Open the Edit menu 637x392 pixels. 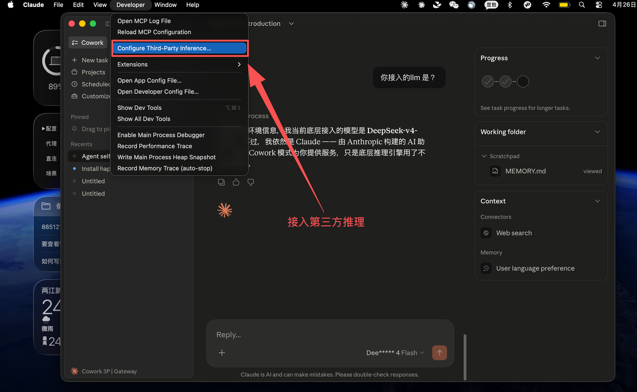coord(78,5)
